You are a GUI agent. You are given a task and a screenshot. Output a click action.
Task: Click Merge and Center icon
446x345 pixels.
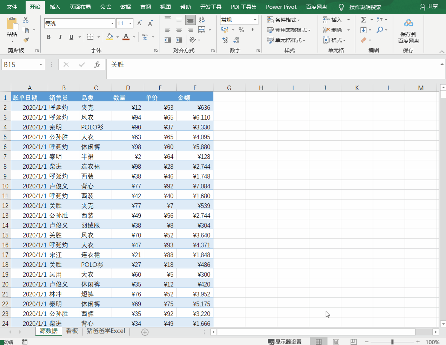[x=202, y=30]
